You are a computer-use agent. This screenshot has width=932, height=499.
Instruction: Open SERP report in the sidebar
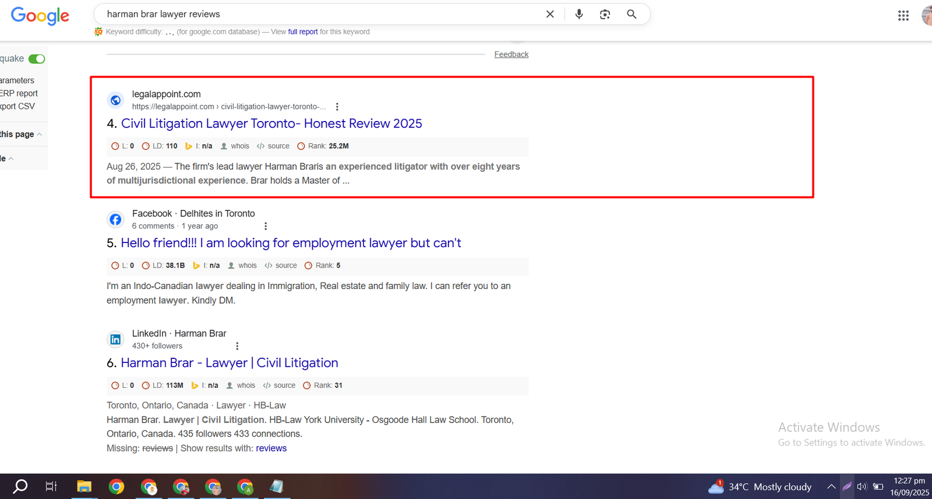tap(19, 93)
